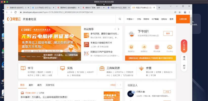Click the active orange carousel indicator
Screen dimensions: 208x101
23,57
